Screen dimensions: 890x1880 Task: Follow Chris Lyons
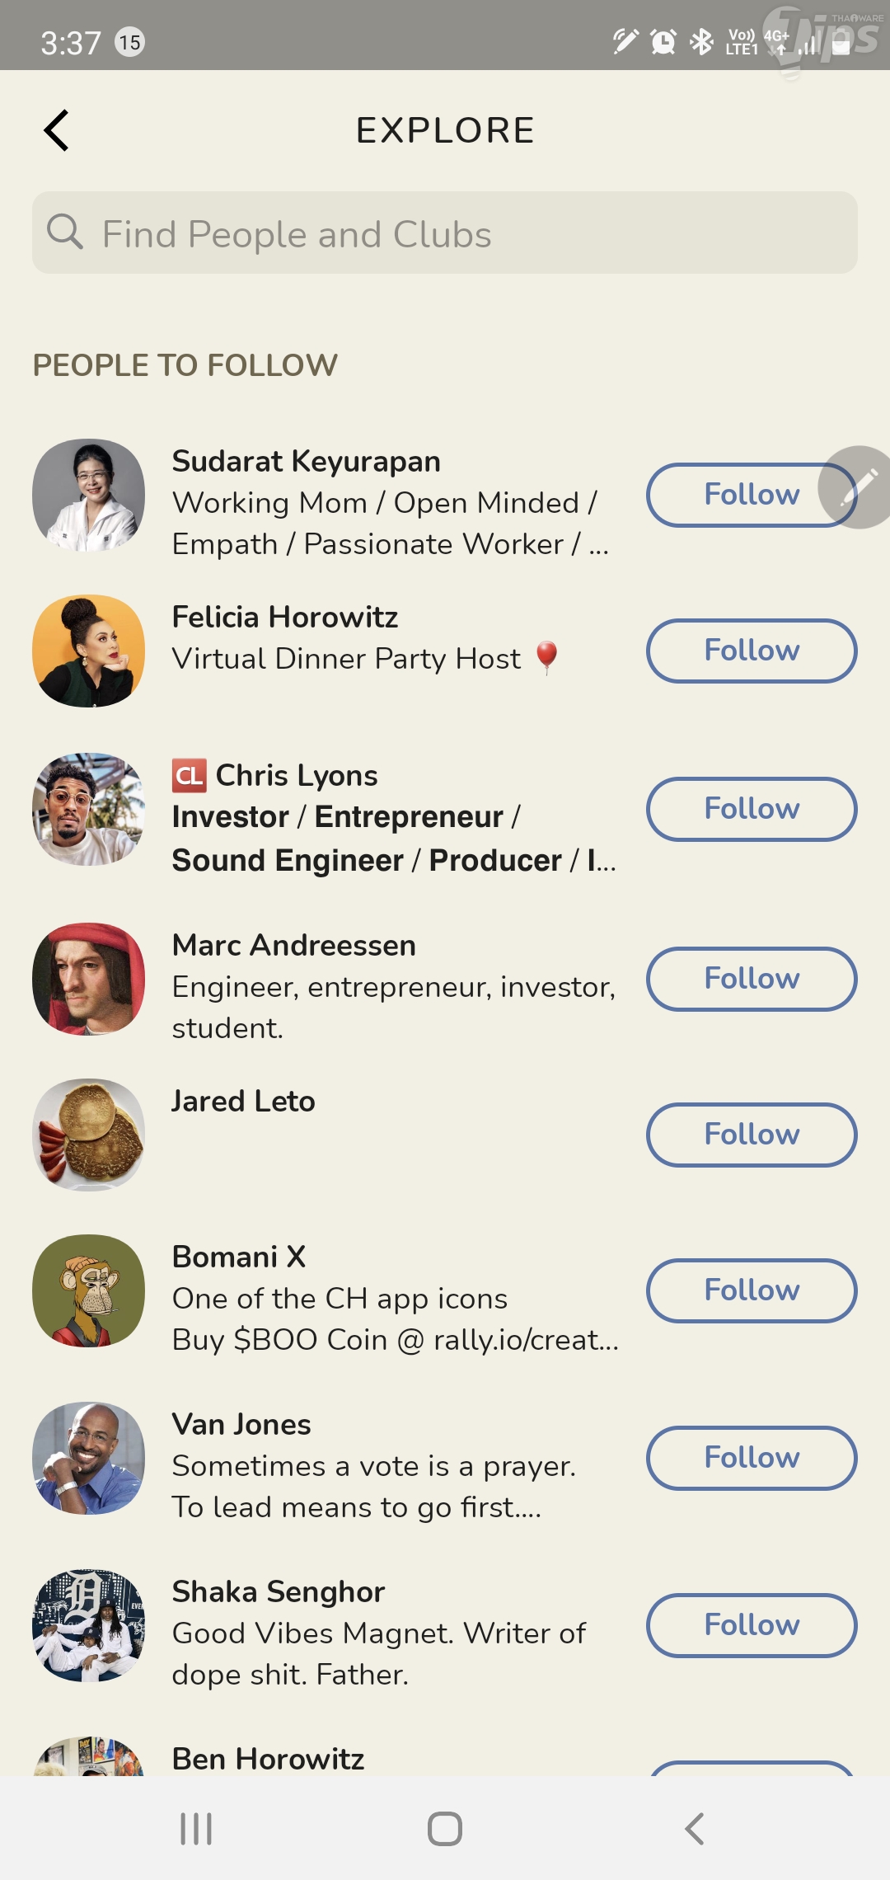pyautogui.click(x=752, y=809)
